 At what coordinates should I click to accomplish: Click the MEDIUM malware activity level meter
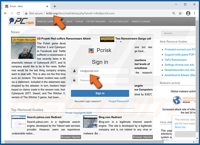pos(189,100)
